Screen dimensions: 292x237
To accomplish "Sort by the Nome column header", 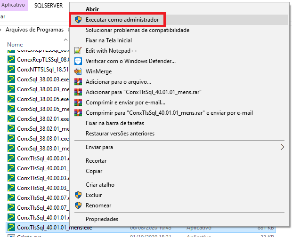I will coord(15,45).
